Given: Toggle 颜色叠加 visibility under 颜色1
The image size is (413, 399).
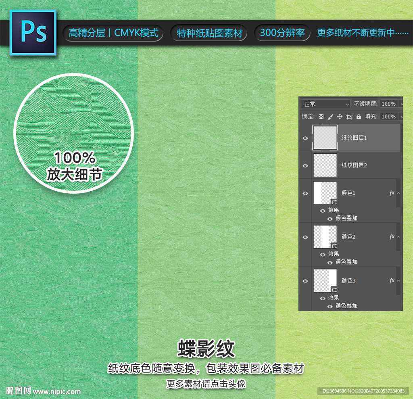Looking at the screenshot, I should pyautogui.click(x=330, y=219).
